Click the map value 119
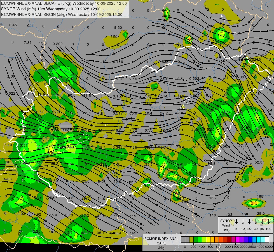This screenshot has height=252, width=274. point(133,216)
